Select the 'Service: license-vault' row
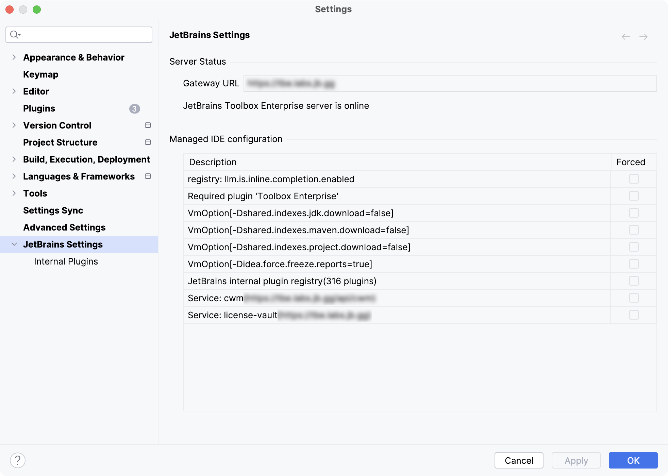The image size is (668, 476). click(420, 315)
